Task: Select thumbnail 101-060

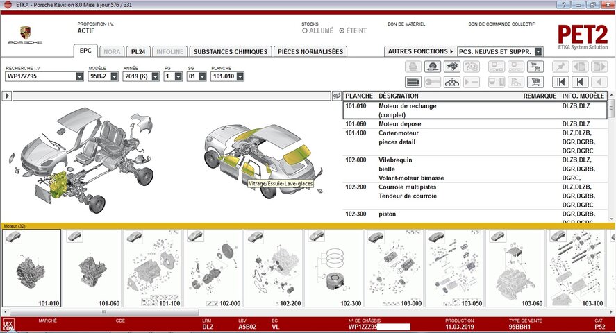Action: coord(92,268)
